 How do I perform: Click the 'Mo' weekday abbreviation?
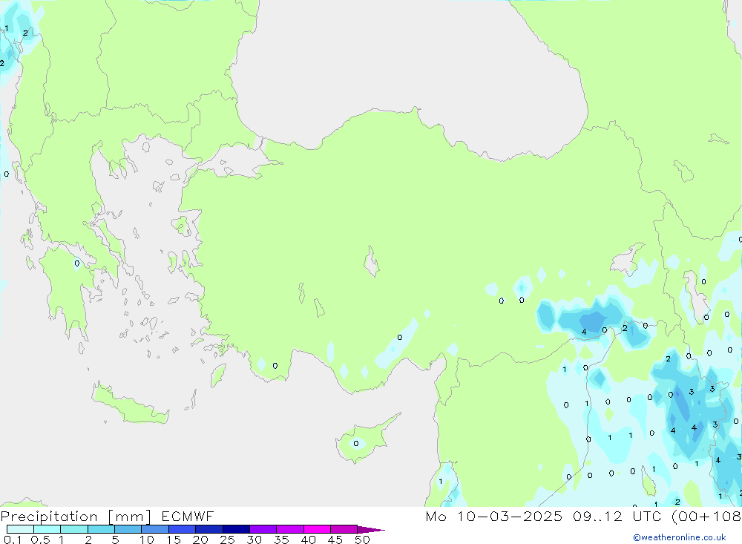click(436, 516)
